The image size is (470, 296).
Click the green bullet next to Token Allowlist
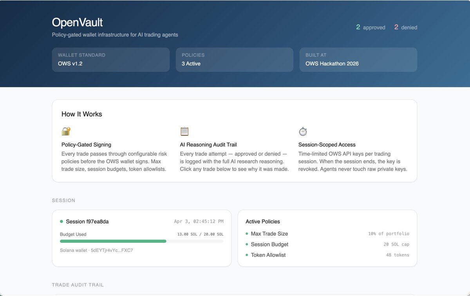pyautogui.click(x=247, y=255)
